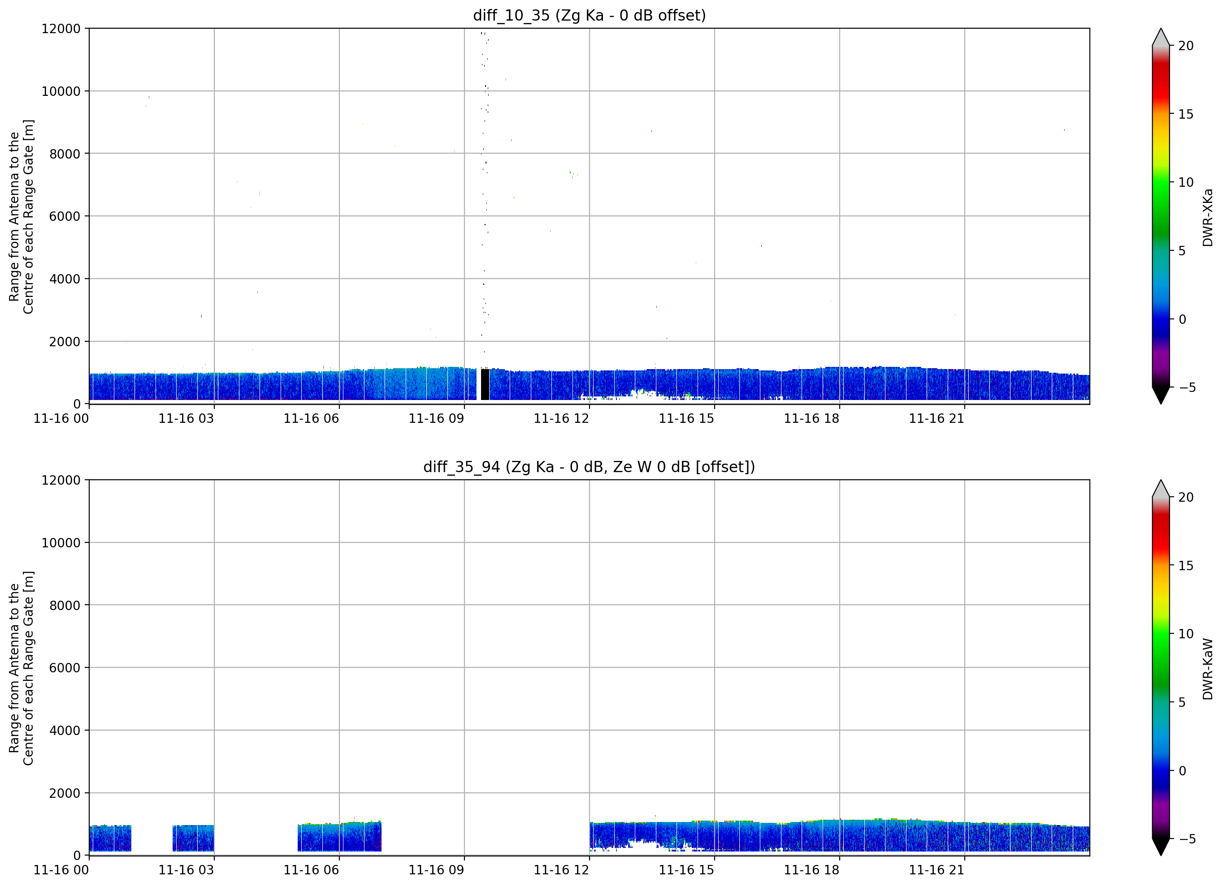Click the "15" tick on the DWR-KaW colorbar
This screenshot has height=886, width=1223.
click(1186, 566)
